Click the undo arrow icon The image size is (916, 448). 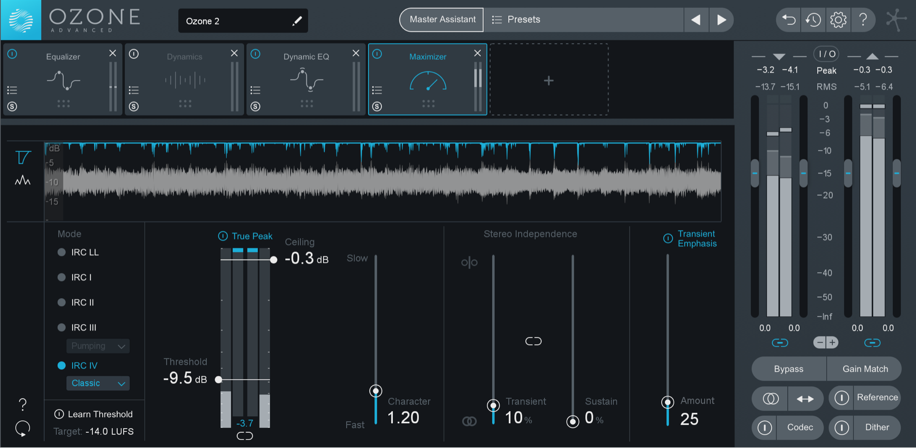(789, 20)
